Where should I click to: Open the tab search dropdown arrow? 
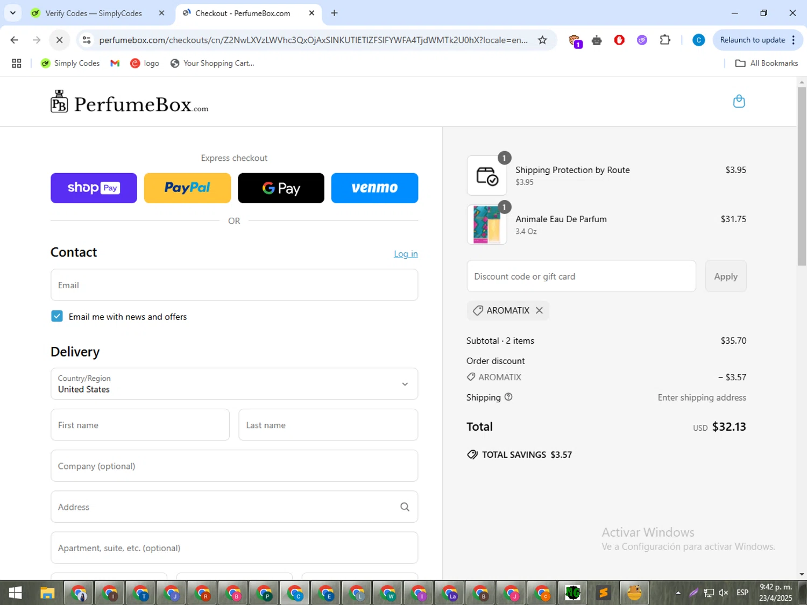coord(13,13)
